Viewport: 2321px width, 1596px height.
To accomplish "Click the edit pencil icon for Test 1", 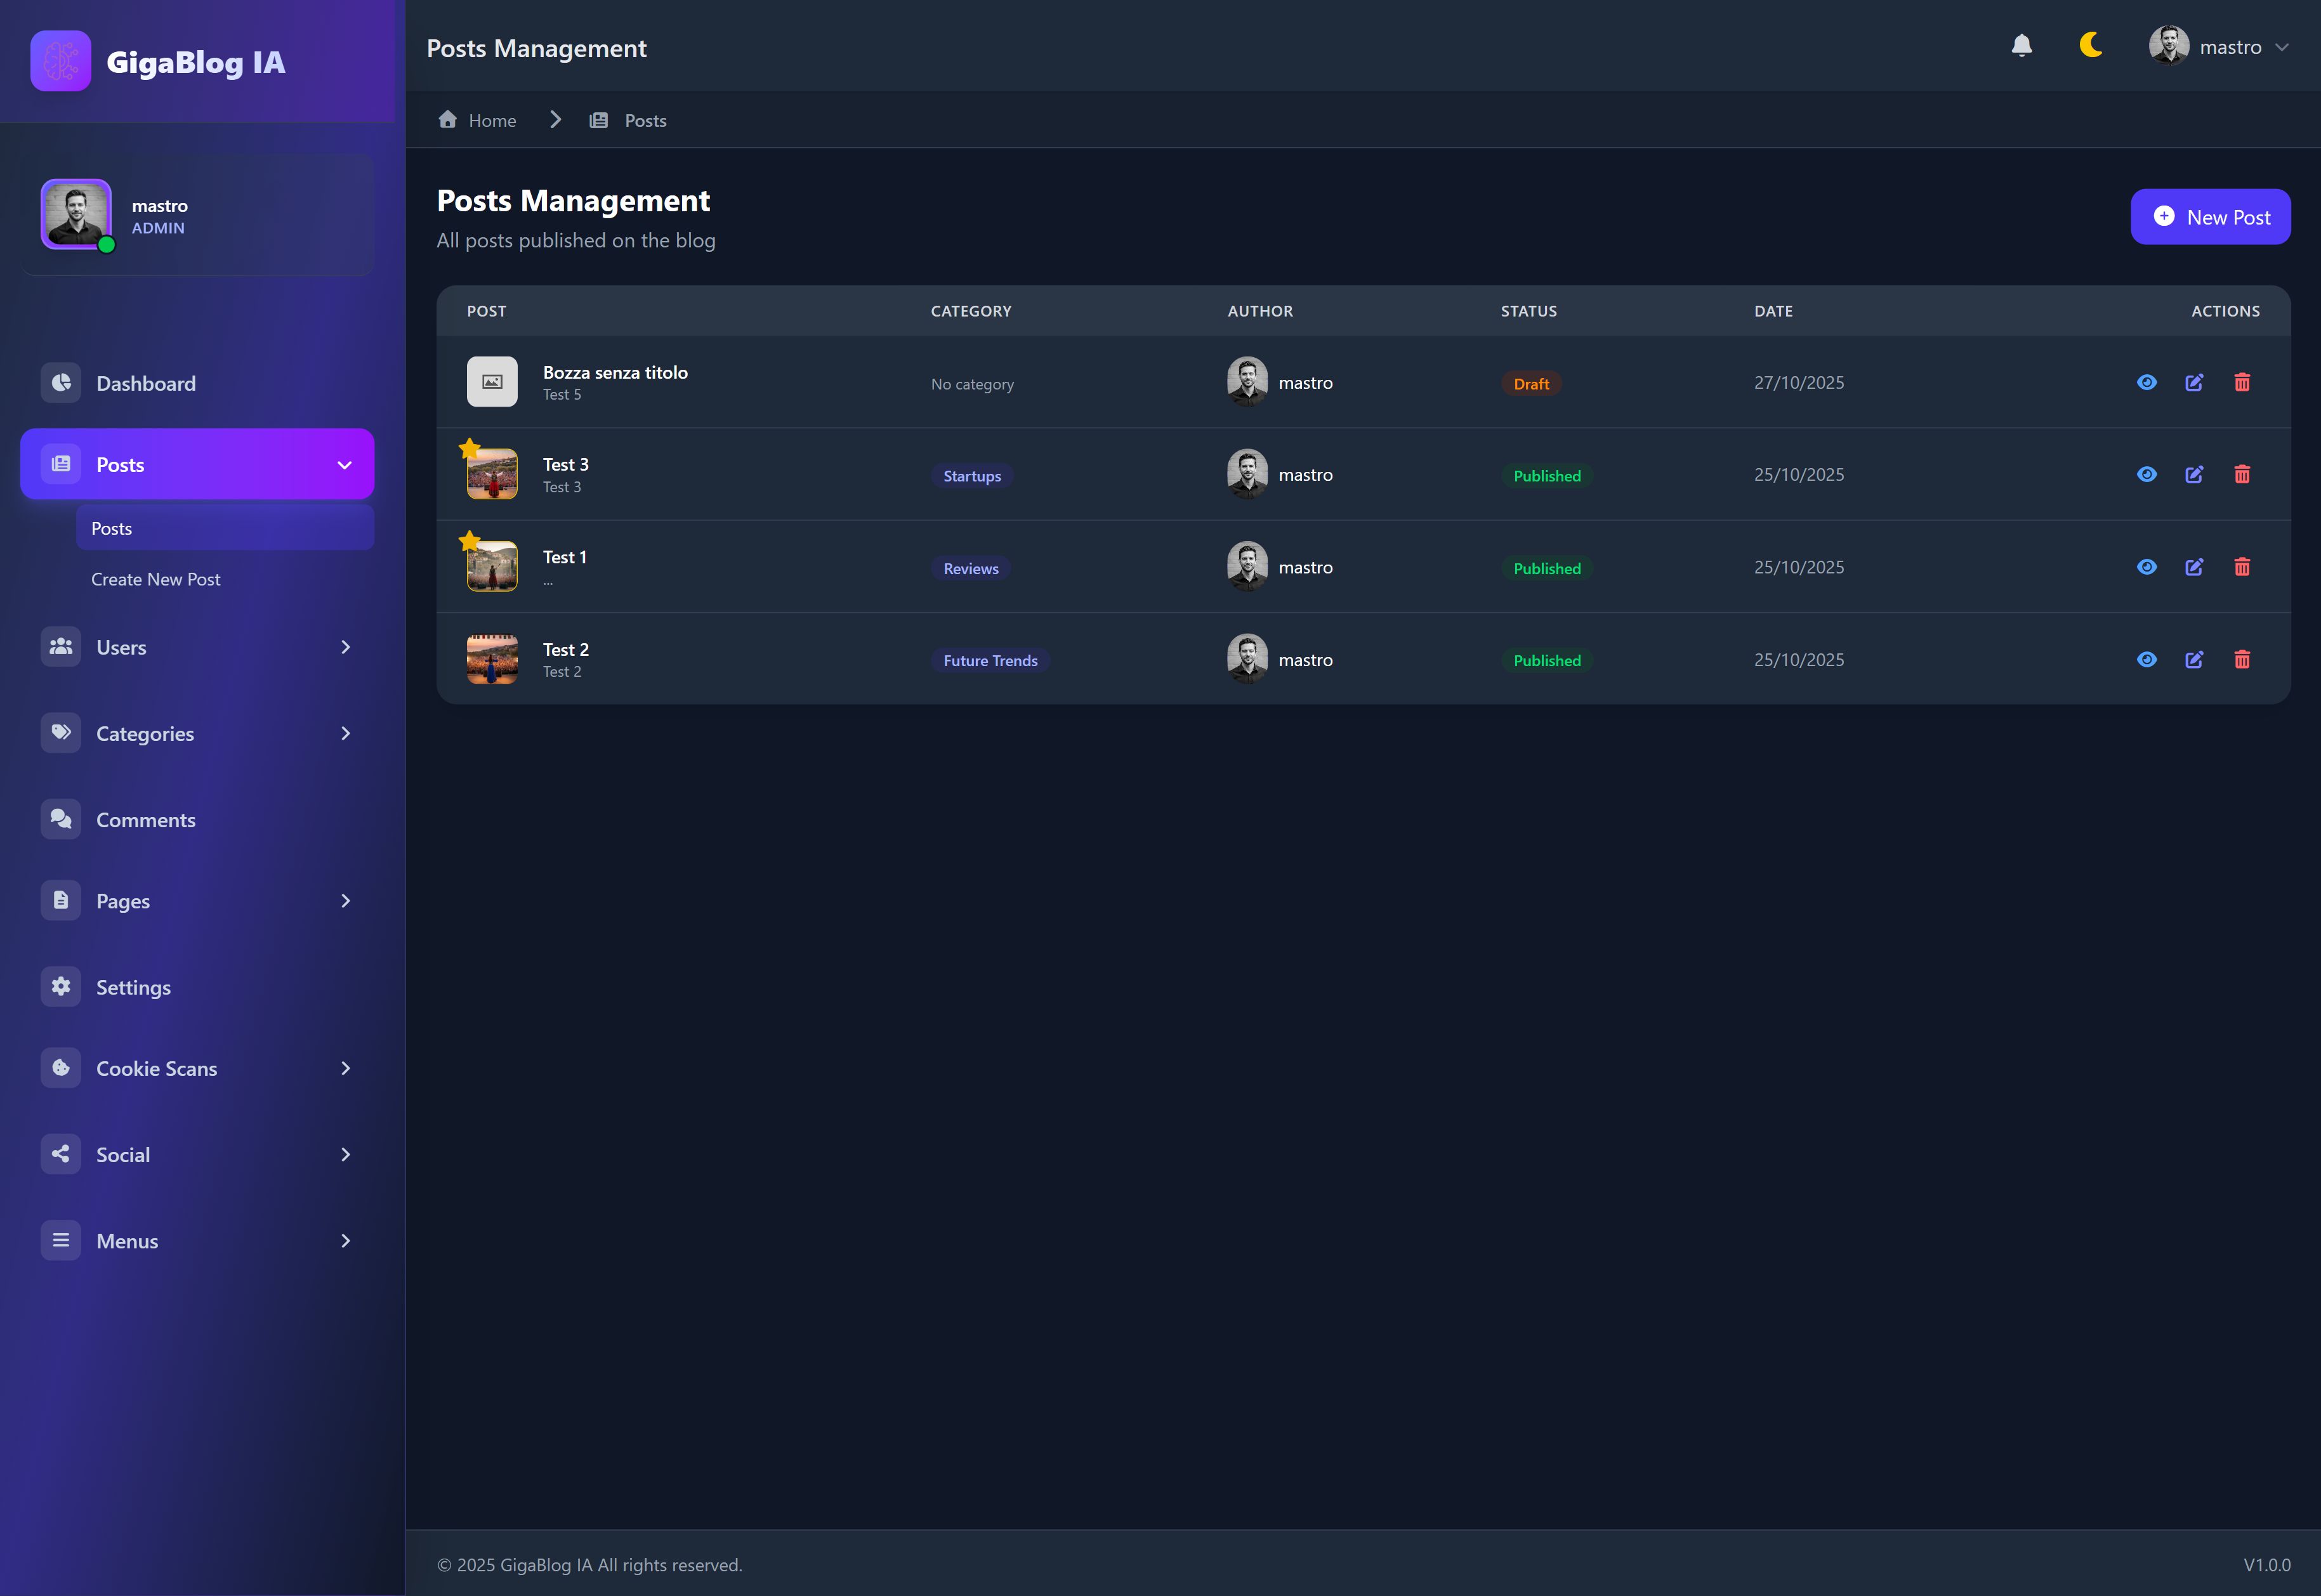I will coord(2194,567).
